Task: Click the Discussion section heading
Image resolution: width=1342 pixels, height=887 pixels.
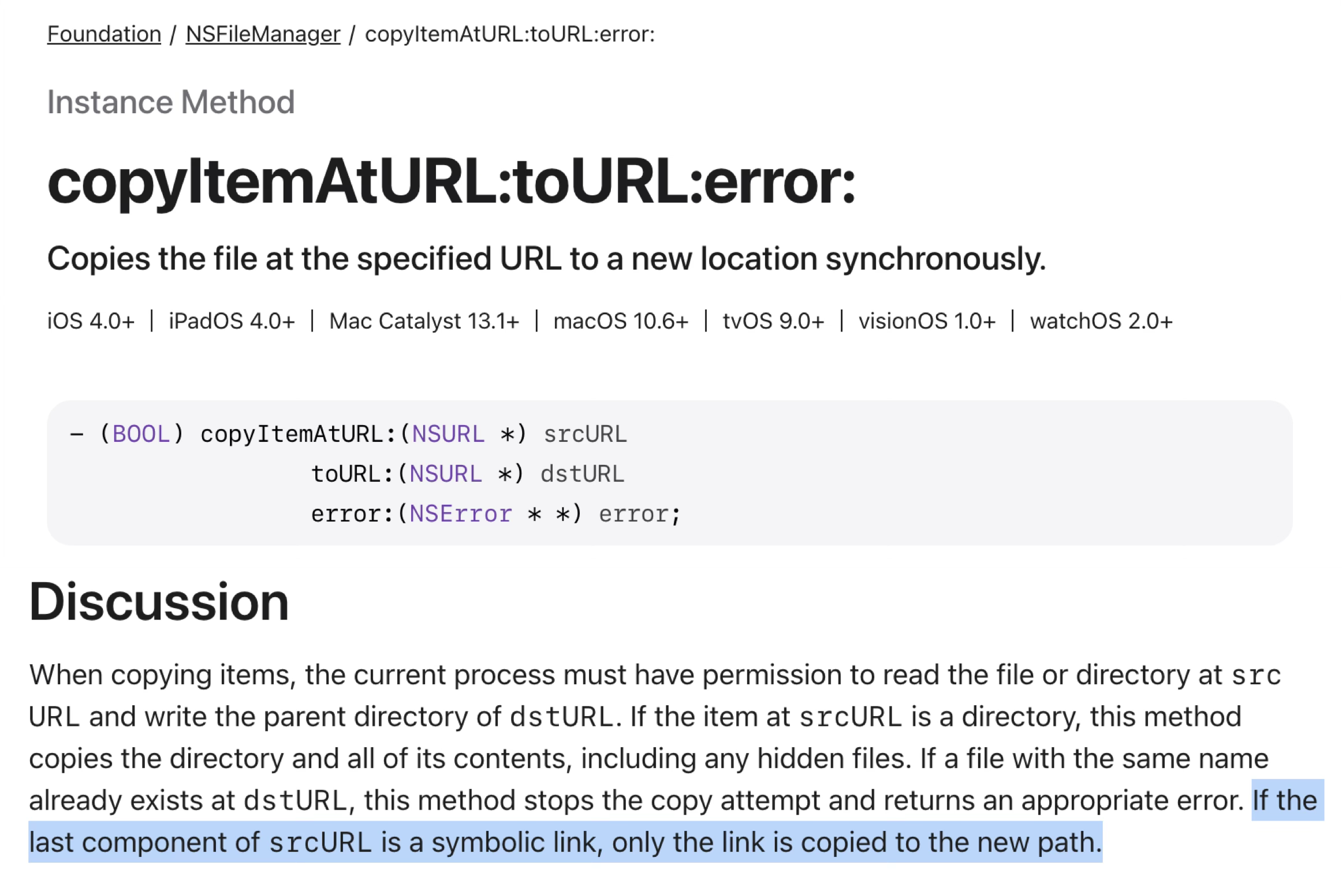Action: click(159, 602)
